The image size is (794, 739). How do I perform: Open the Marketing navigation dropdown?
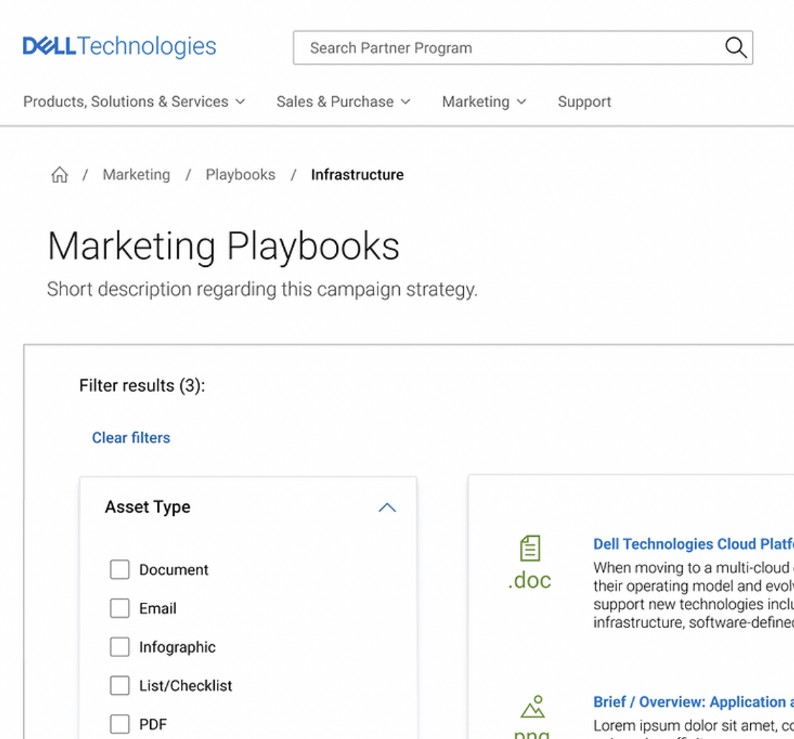[484, 102]
